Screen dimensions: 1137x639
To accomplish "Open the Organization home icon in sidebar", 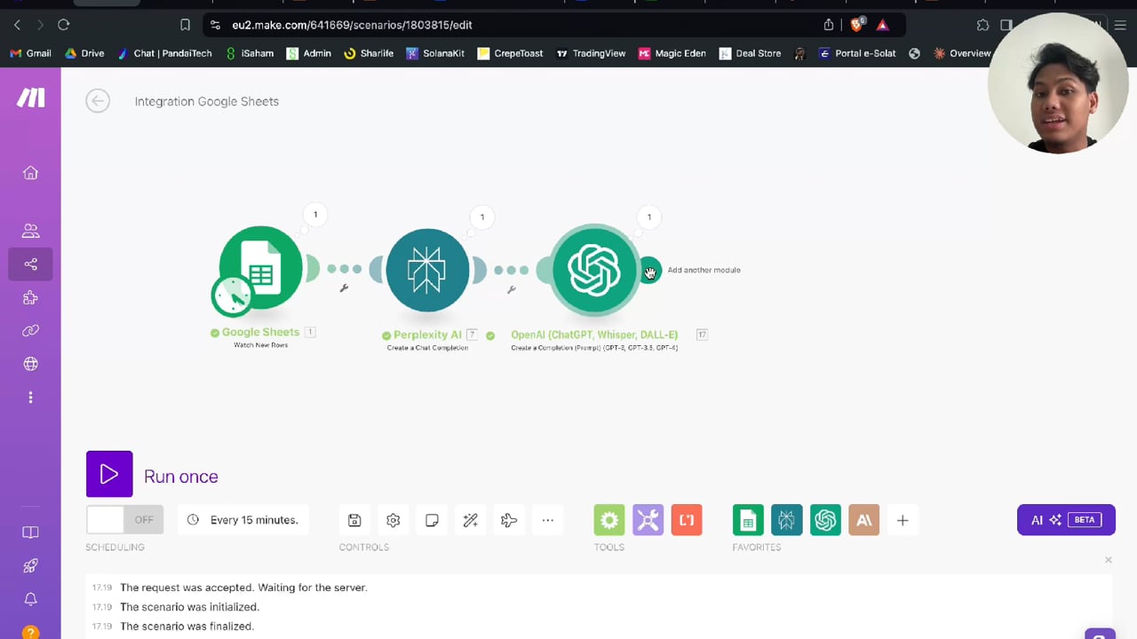I will coord(30,173).
